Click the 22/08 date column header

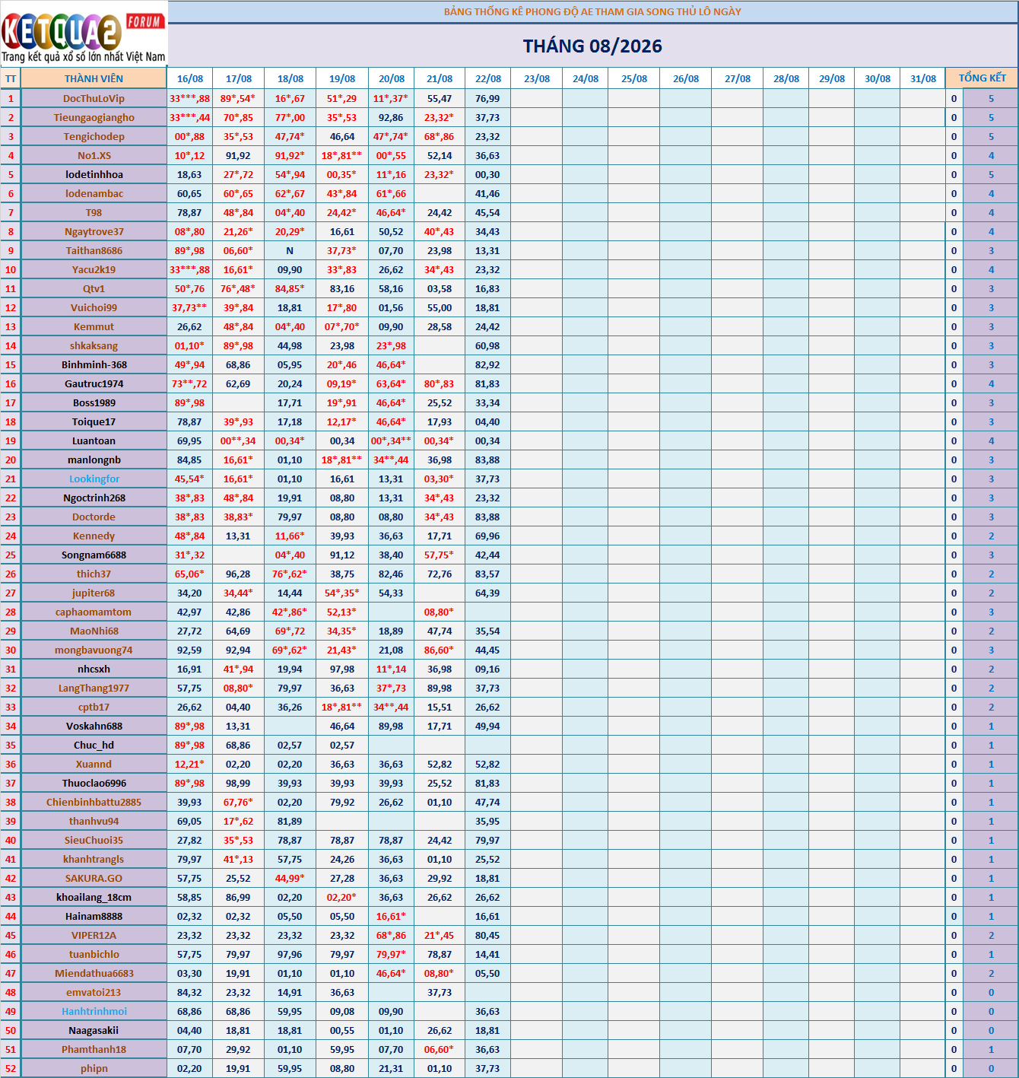[x=488, y=78]
